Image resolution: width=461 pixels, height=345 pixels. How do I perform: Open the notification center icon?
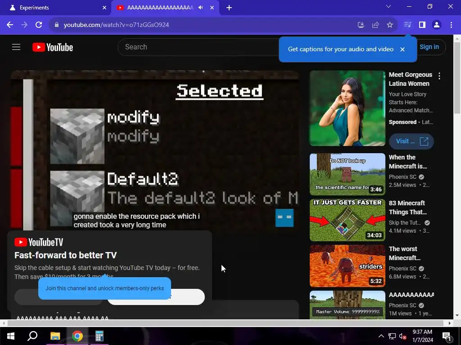(447, 336)
